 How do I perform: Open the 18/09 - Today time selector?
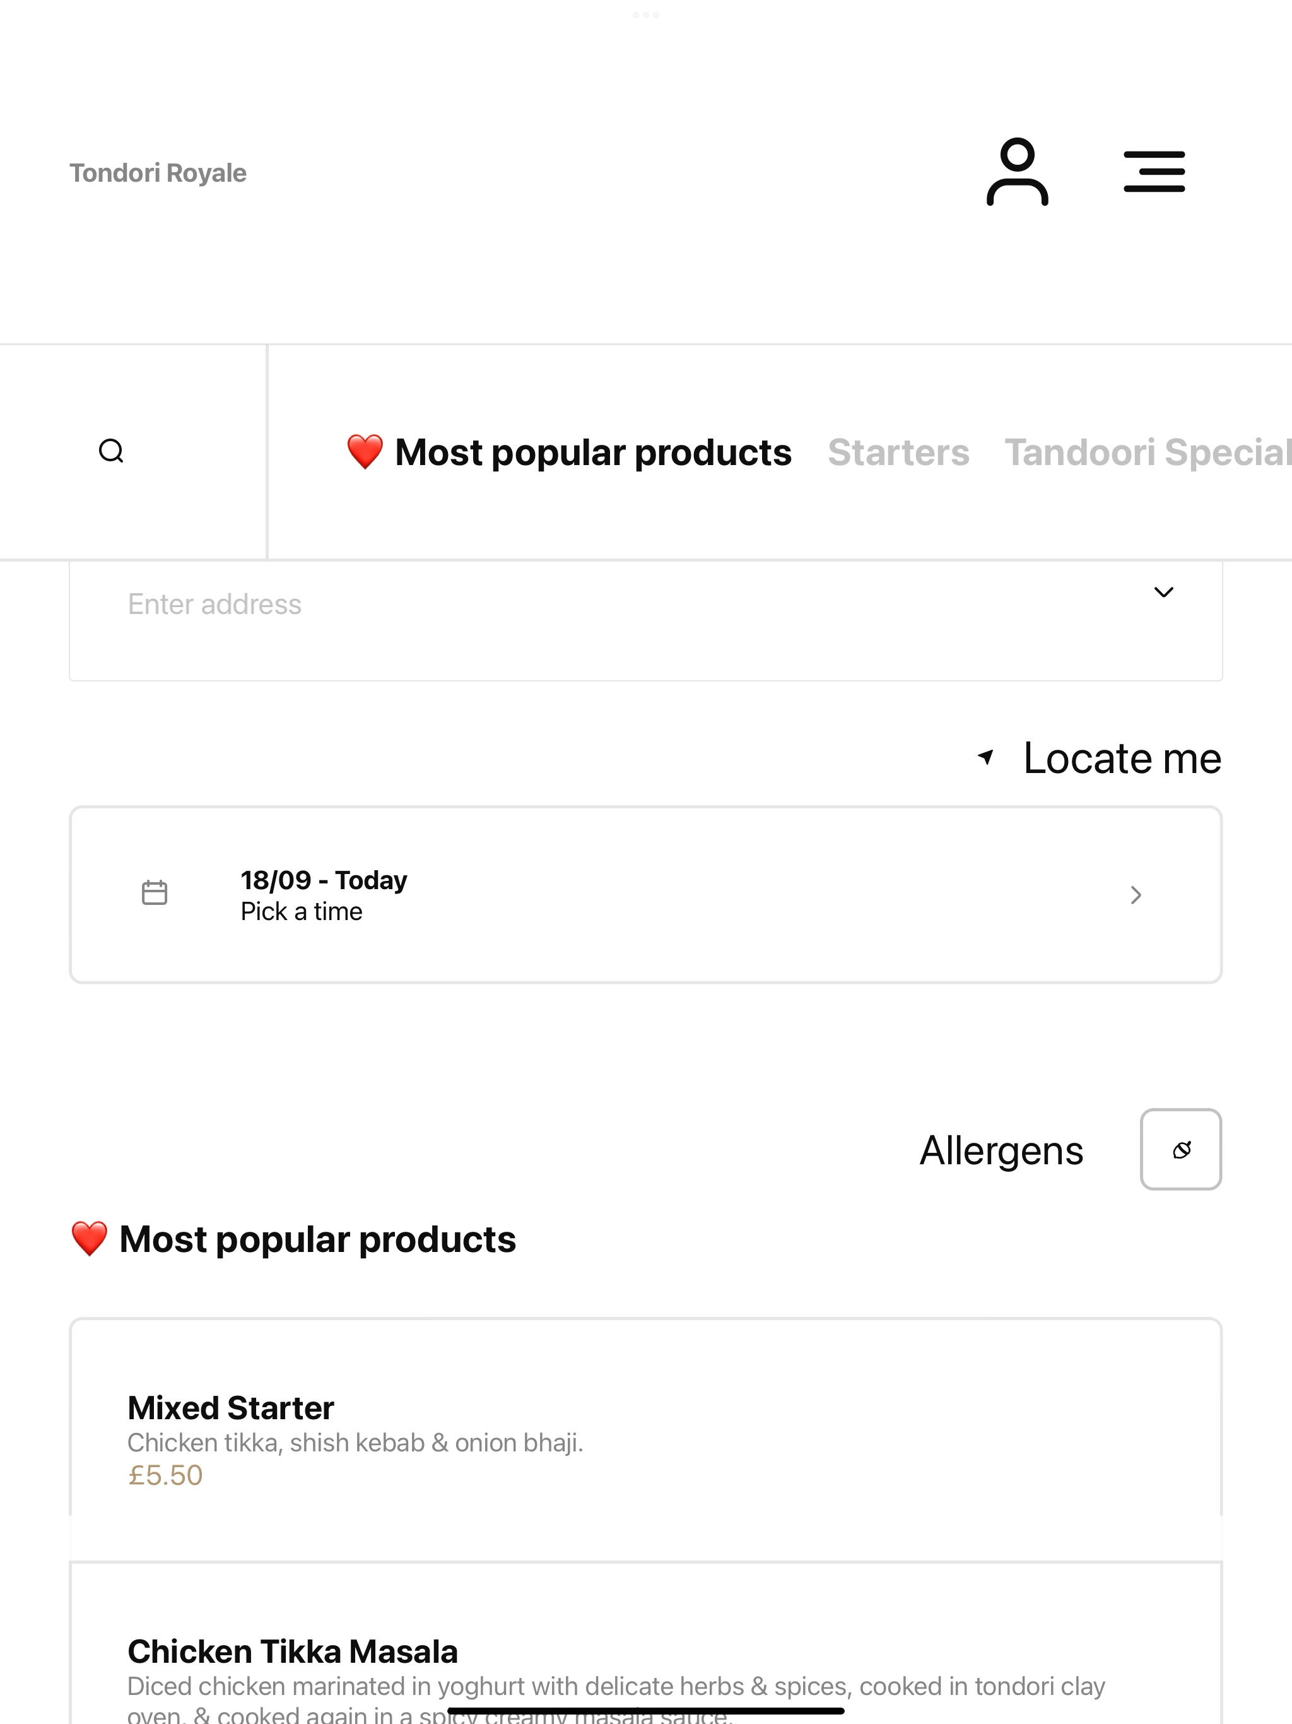tap(645, 895)
